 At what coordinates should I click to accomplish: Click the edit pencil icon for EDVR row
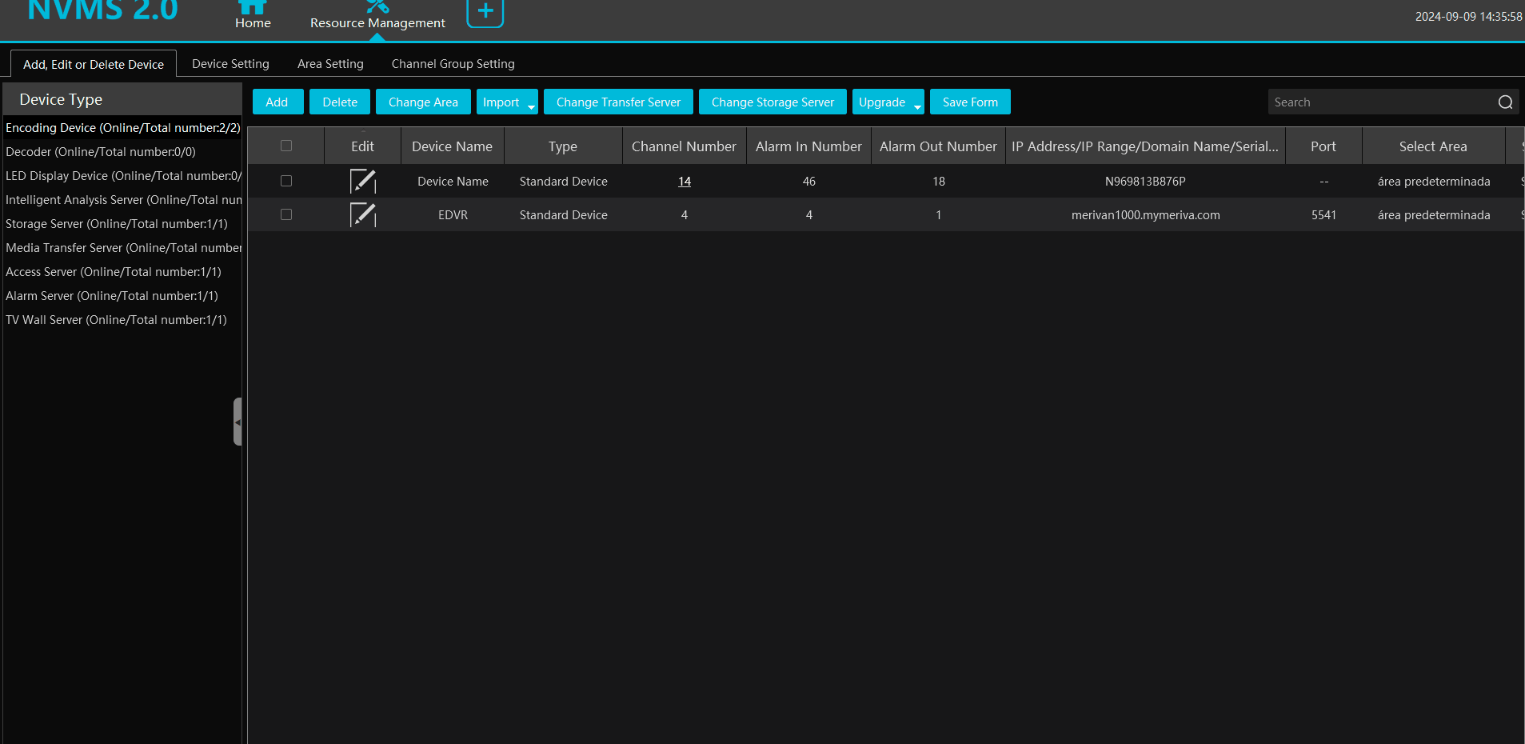[x=362, y=215]
